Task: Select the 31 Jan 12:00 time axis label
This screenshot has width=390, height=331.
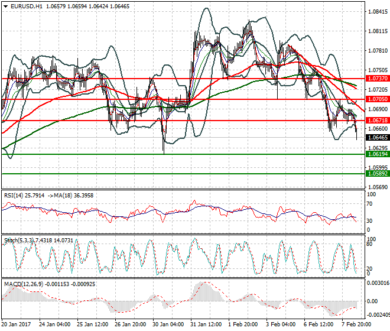Action: point(206,324)
